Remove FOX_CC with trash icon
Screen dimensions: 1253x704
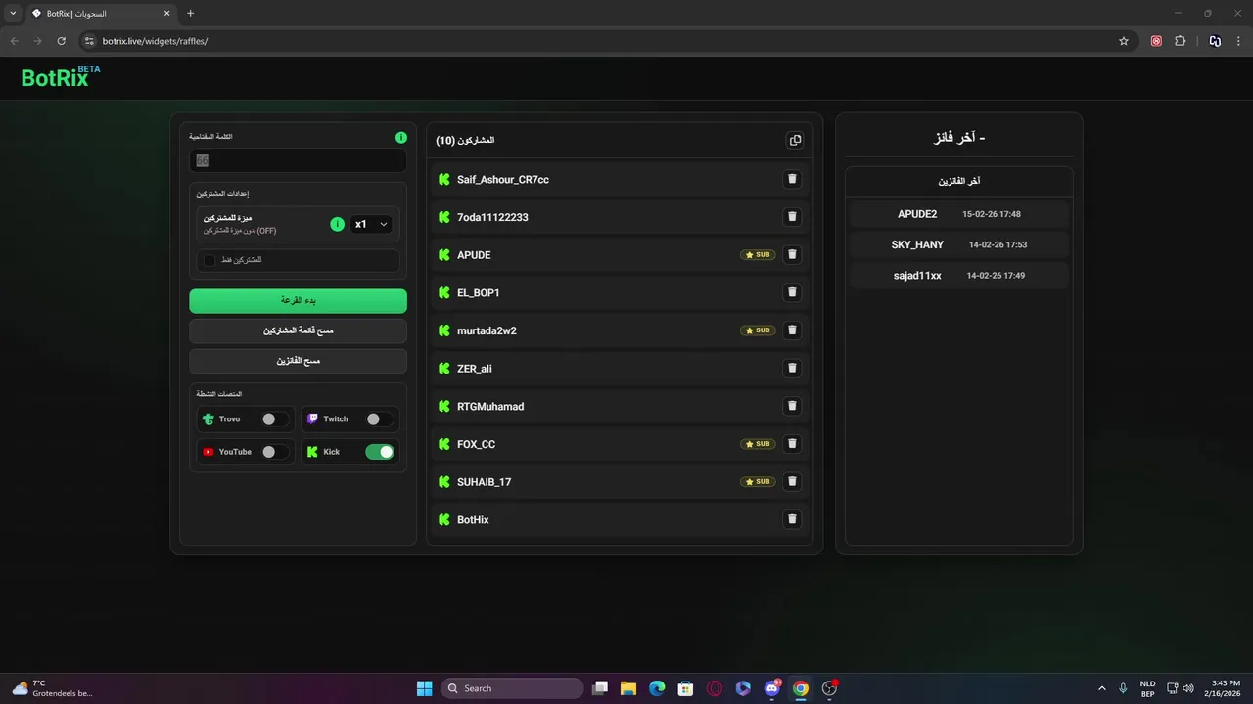tap(792, 444)
